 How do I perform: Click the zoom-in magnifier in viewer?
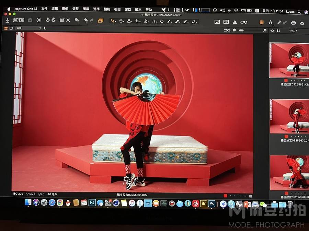pos(265,30)
